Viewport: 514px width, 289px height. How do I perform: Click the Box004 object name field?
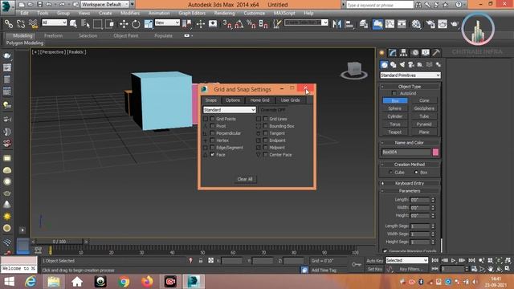[406, 153]
